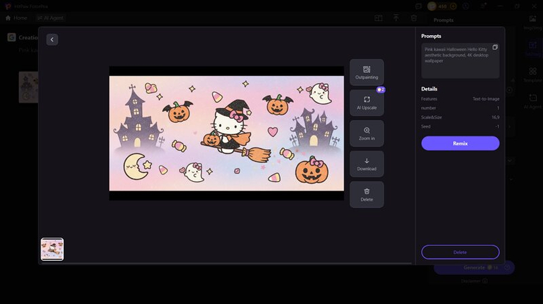The width and height of the screenshot is (543, 304).
Task: Click the purple 2 badge on AI Upscale
Action: pyautogui.click(x=381, y=90)
